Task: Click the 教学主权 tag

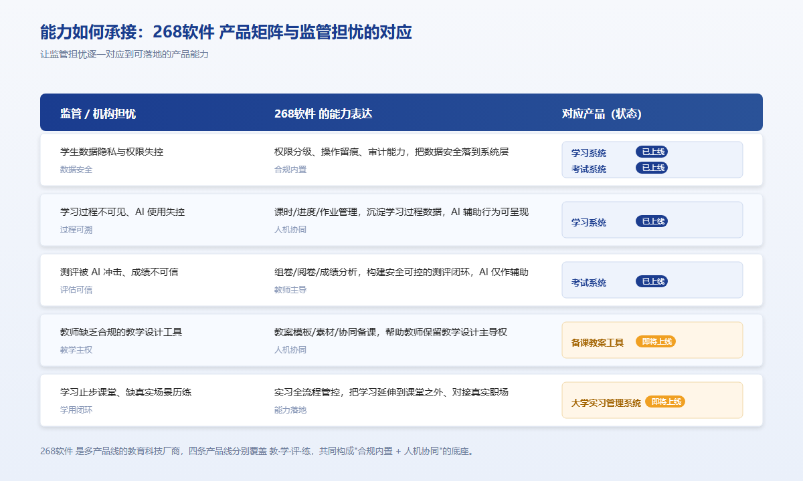Action: (x=76, y=349)
